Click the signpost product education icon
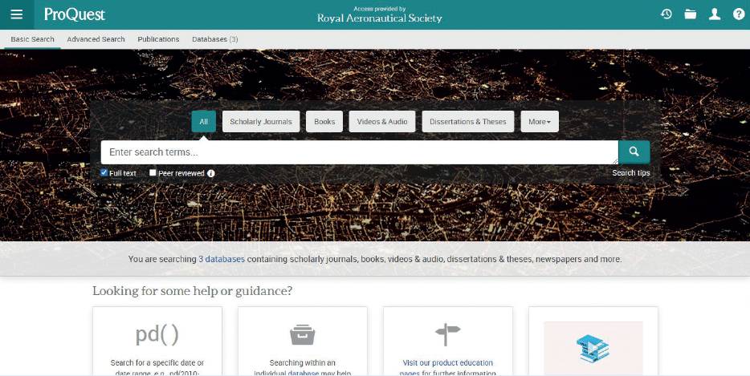The image size is (750, 376). click(448, 334)
